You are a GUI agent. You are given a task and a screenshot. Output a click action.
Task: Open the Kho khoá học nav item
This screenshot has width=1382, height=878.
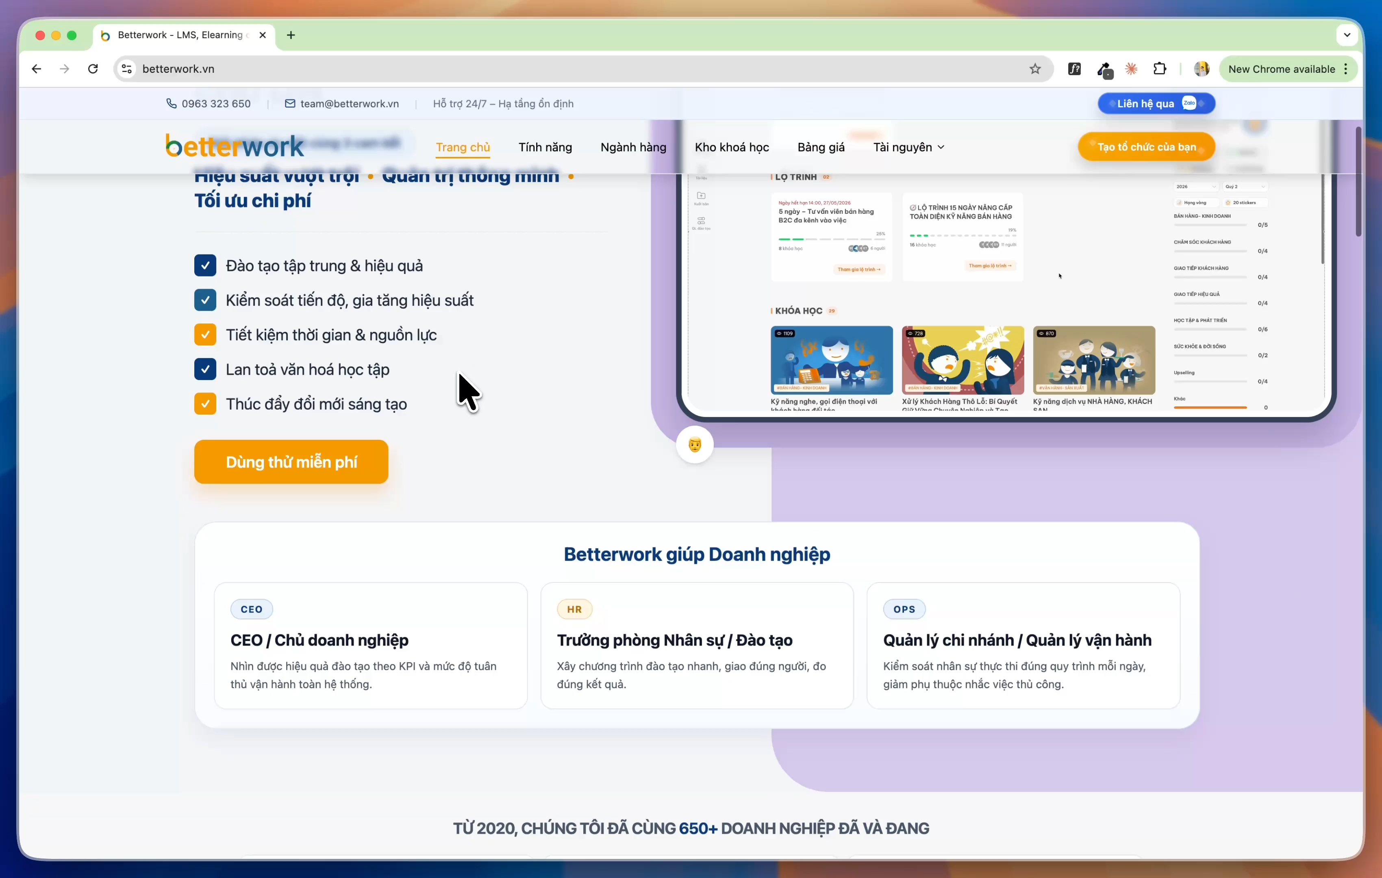click(732, 148)
